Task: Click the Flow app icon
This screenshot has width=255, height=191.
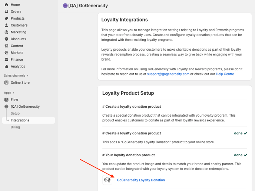Action: coord(6,100)
